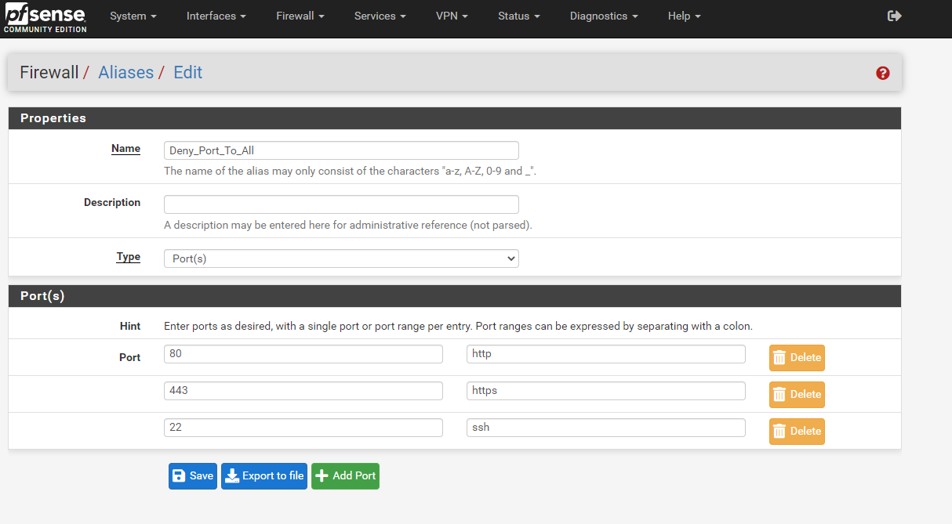This screenshot has height=524, width=952.
Task: Click the Description label
Action: tap(112, 203)
